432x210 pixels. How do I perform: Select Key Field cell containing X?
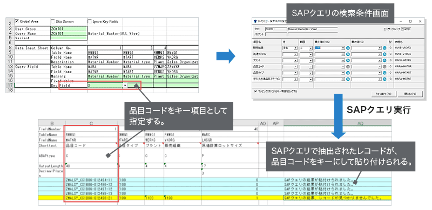[x=105, y=86]
